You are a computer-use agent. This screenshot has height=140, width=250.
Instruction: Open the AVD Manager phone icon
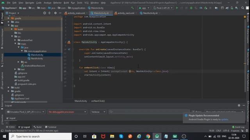[x=232, y=8]
